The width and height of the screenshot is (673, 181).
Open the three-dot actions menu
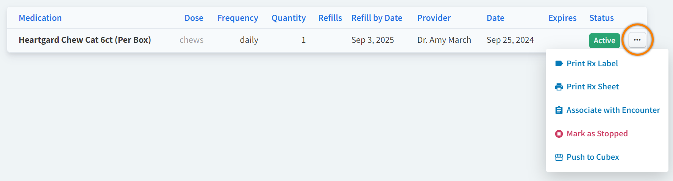coord(637,40)
